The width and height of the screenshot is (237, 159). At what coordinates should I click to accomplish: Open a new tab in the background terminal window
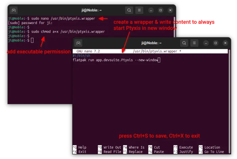coord(14,10)
